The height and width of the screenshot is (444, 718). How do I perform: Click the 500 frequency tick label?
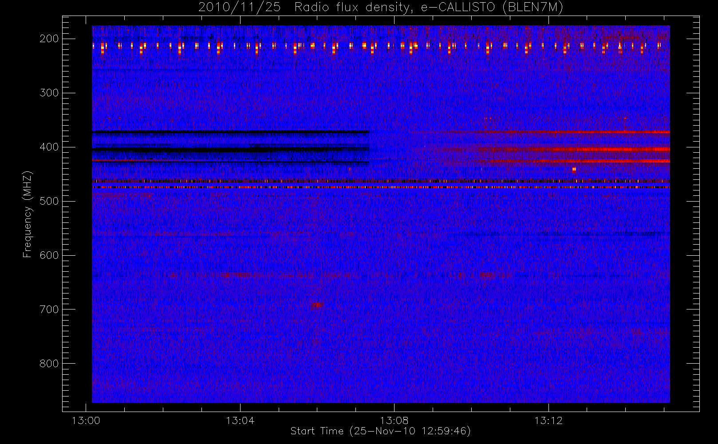(x=49, y=201)
